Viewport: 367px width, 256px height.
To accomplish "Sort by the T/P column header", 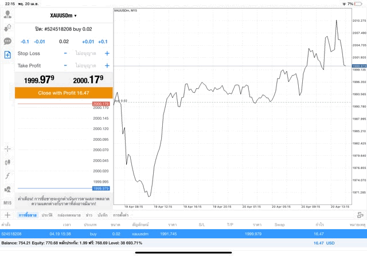I will pyautogui.click(x=230, y=225).
